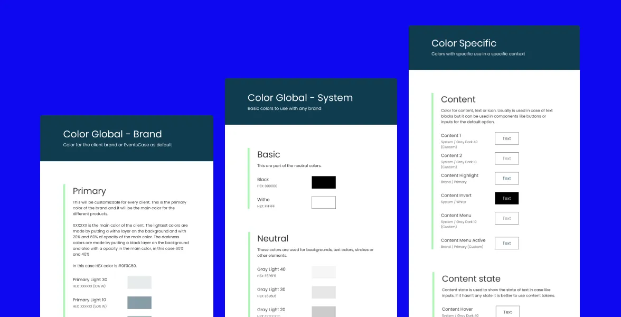Click the Content 2 Text sample box

click(x=506, y=158)
